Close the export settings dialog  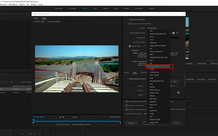point(183,14)
